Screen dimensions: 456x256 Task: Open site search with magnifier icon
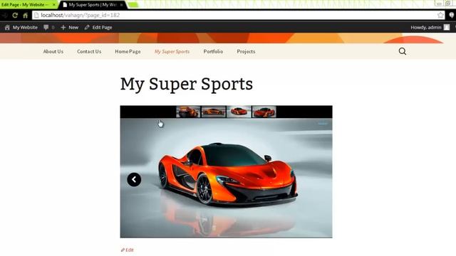[403, 51]
